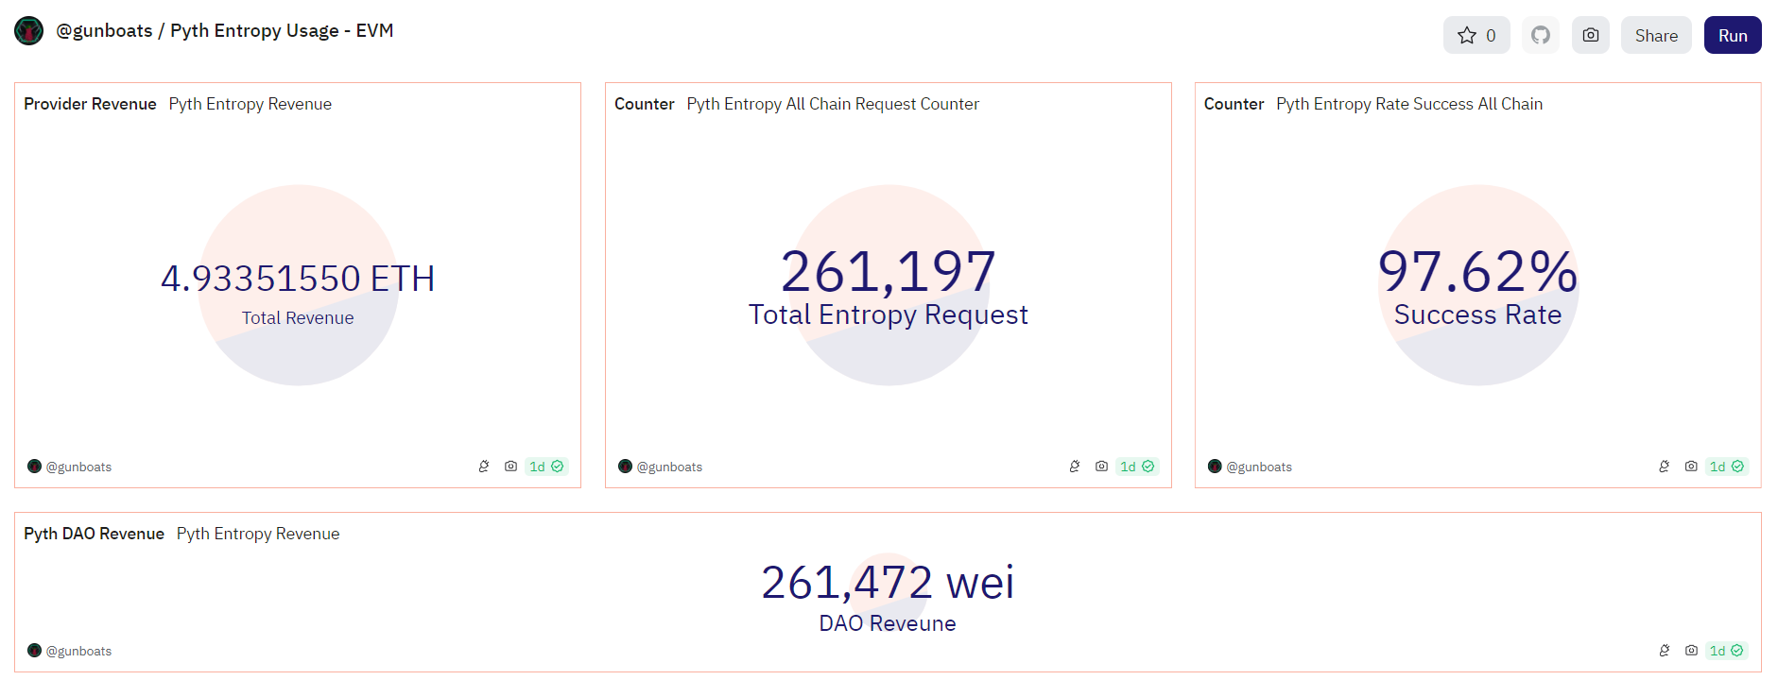Click the DAO Reveune label
Viewport: 1778px width, 680px height.
[888, 623]
